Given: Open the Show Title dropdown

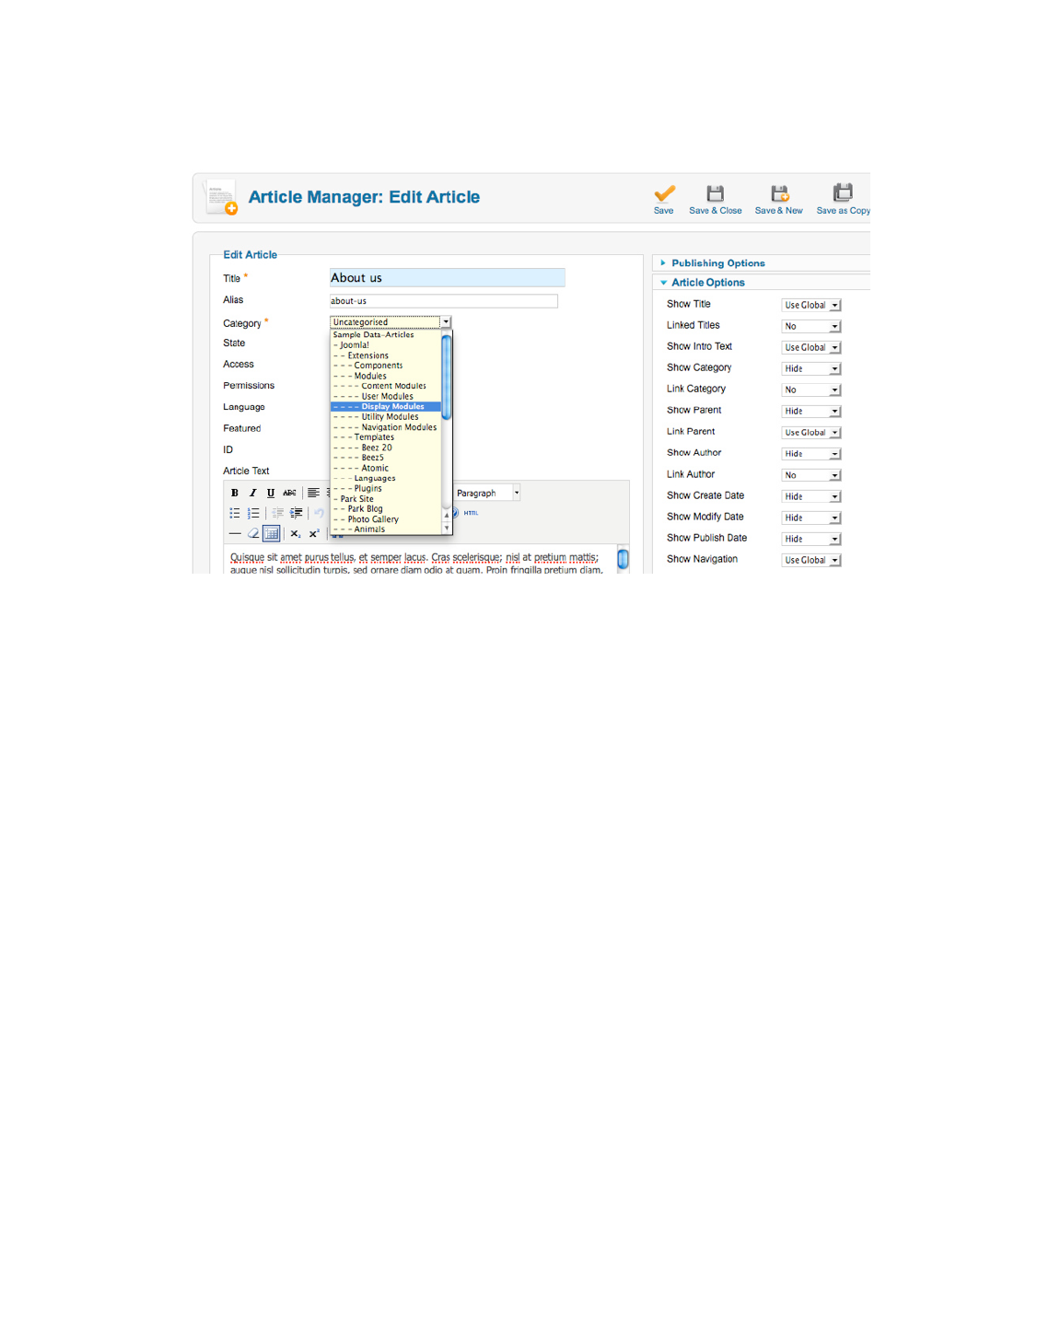Looking at the screenshot, I should click(x=811, y=306).
